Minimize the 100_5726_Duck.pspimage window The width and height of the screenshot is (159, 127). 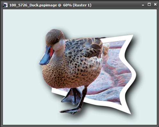pyautogui.click(x=143, y=5)
